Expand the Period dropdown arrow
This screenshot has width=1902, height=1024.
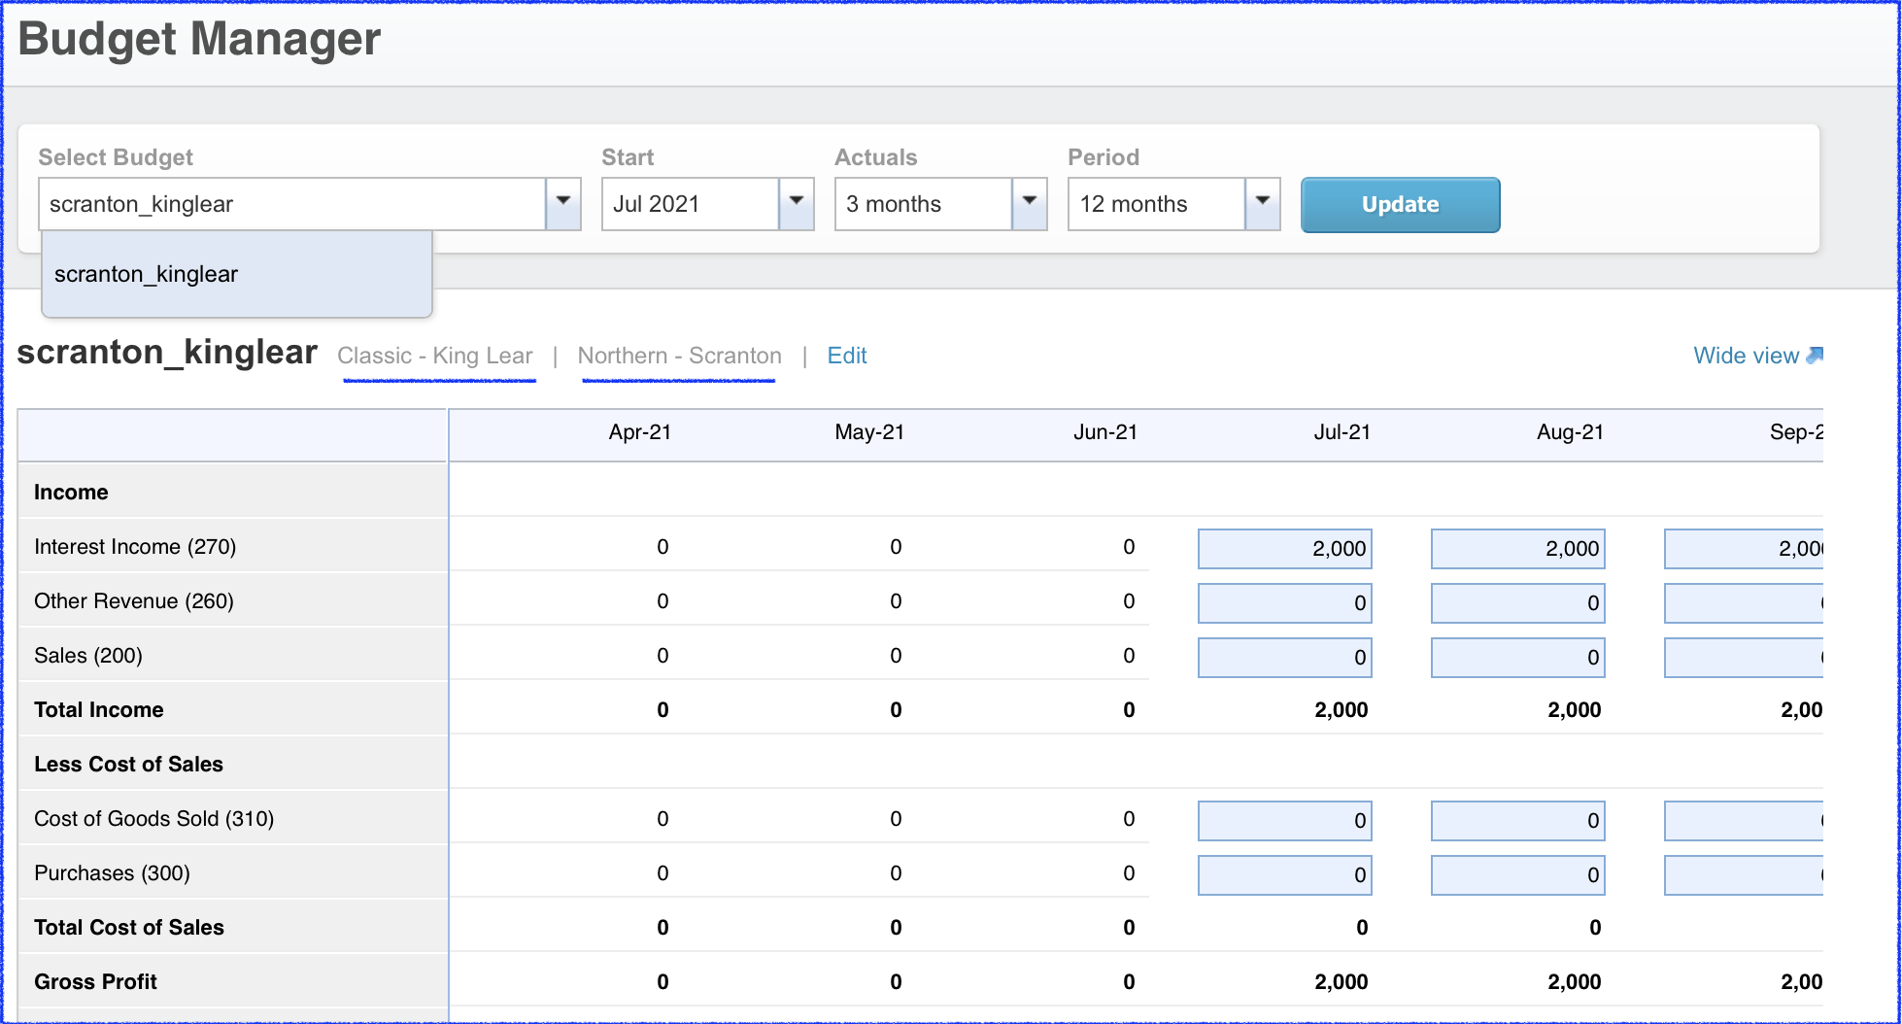coord(1262,204)
